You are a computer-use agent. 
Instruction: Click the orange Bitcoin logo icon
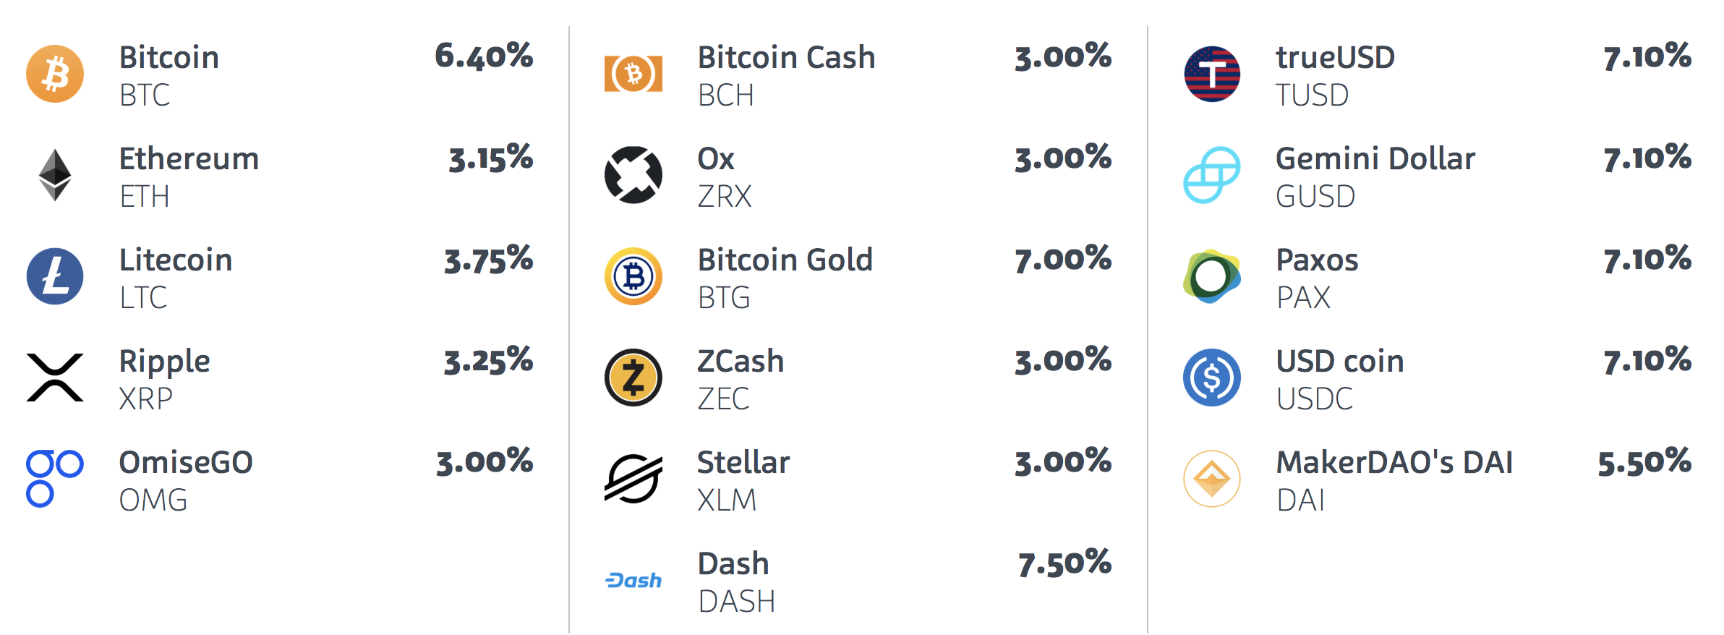point(55,74)
